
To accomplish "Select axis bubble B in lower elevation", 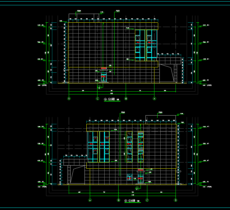I will [119, 200].
